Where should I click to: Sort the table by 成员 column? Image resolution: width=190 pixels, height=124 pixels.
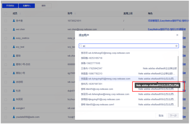pos(20,13)
